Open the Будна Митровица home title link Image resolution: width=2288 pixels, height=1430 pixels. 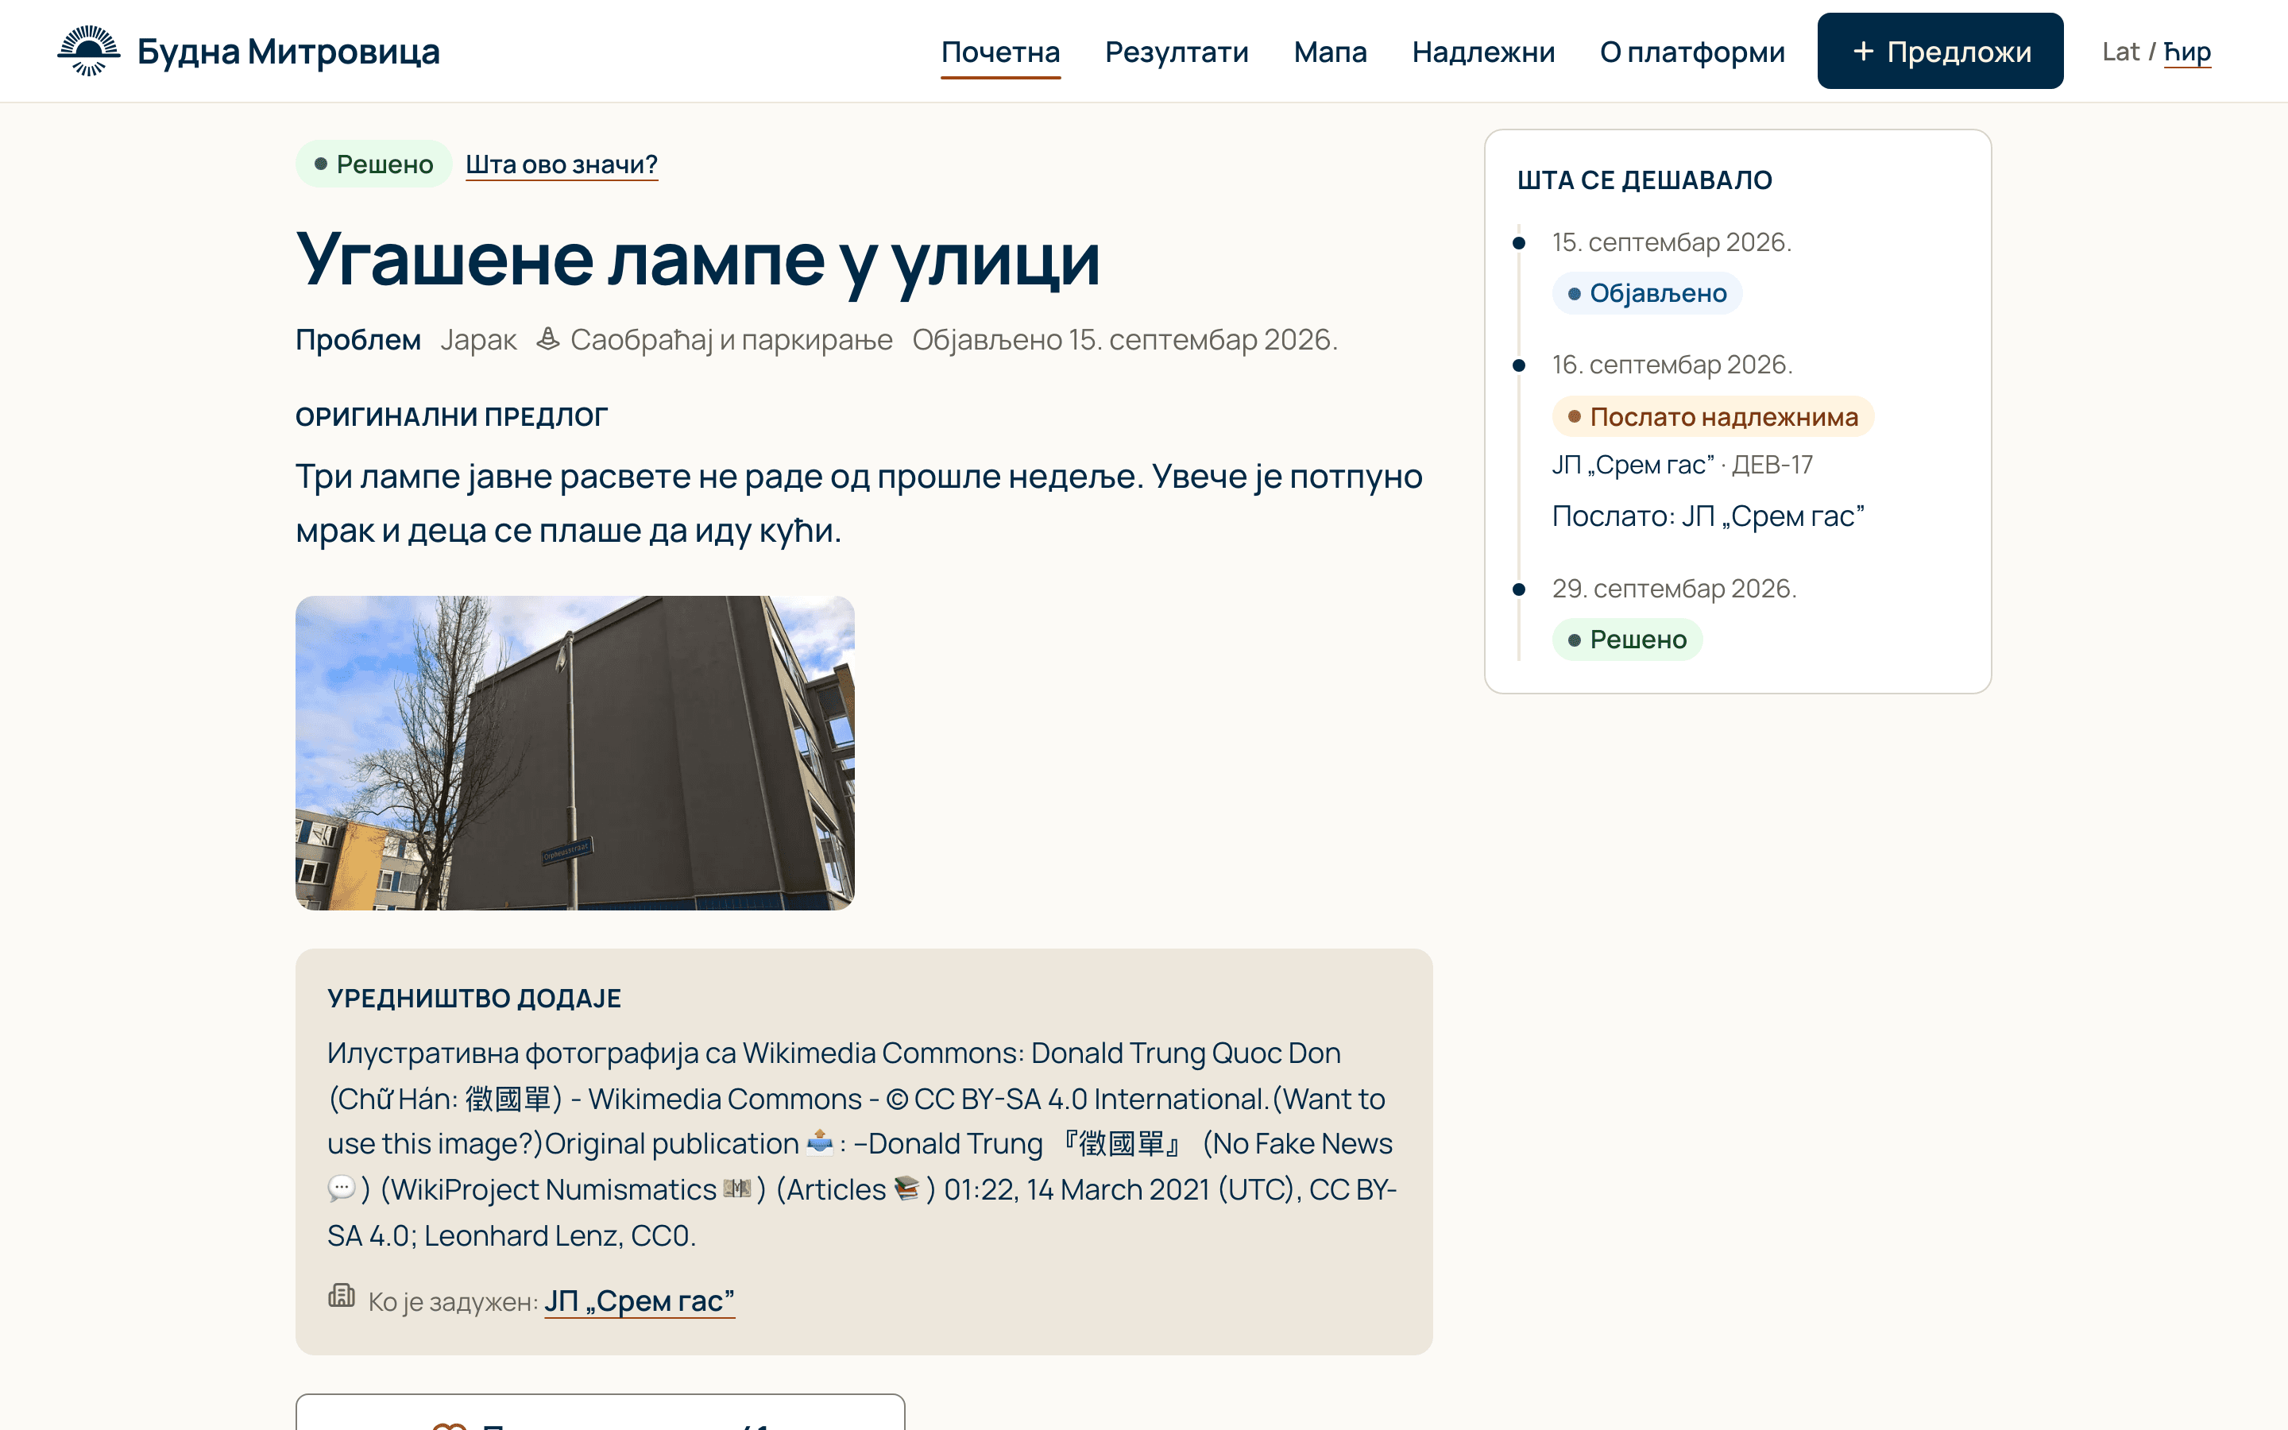[288, 51]
